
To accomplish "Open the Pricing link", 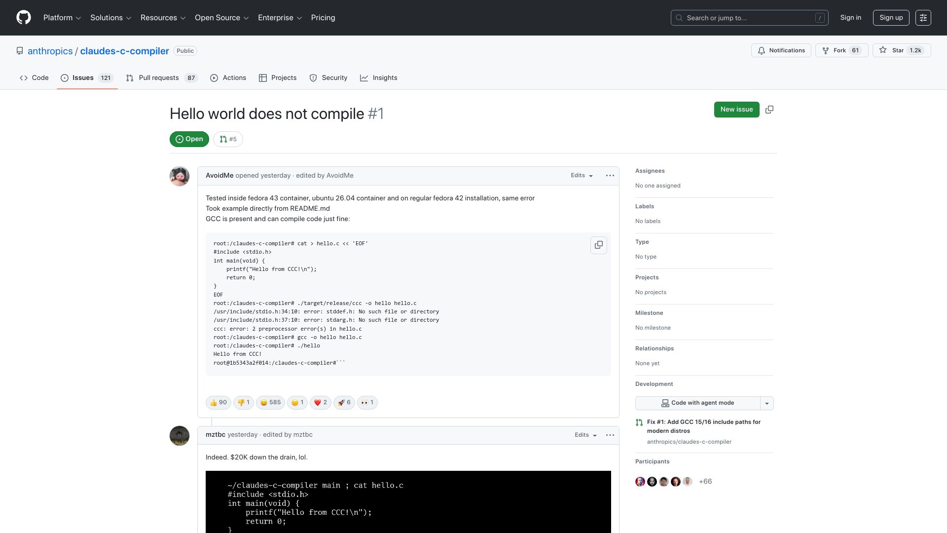I will [x=323, y=18].
